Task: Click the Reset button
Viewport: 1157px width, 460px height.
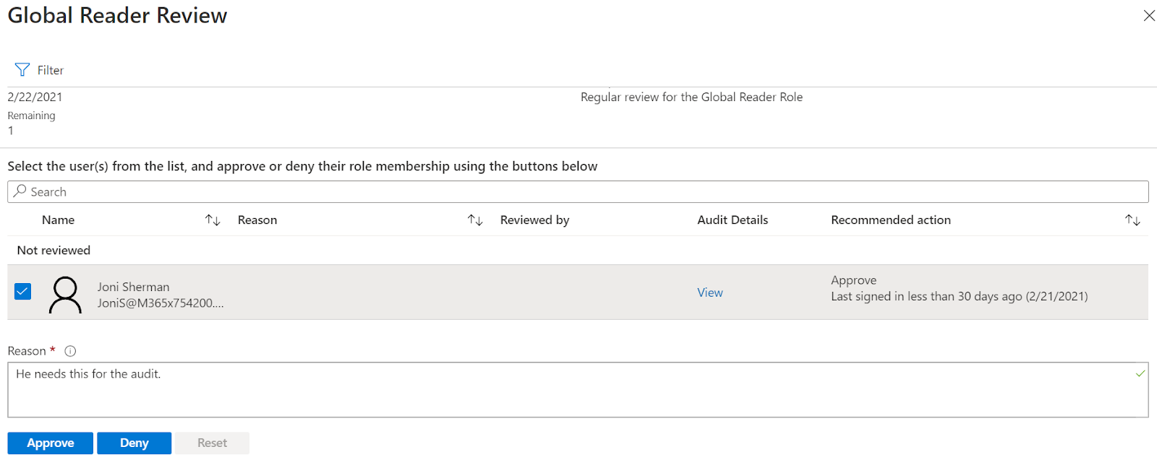Action: click(212, 443)
